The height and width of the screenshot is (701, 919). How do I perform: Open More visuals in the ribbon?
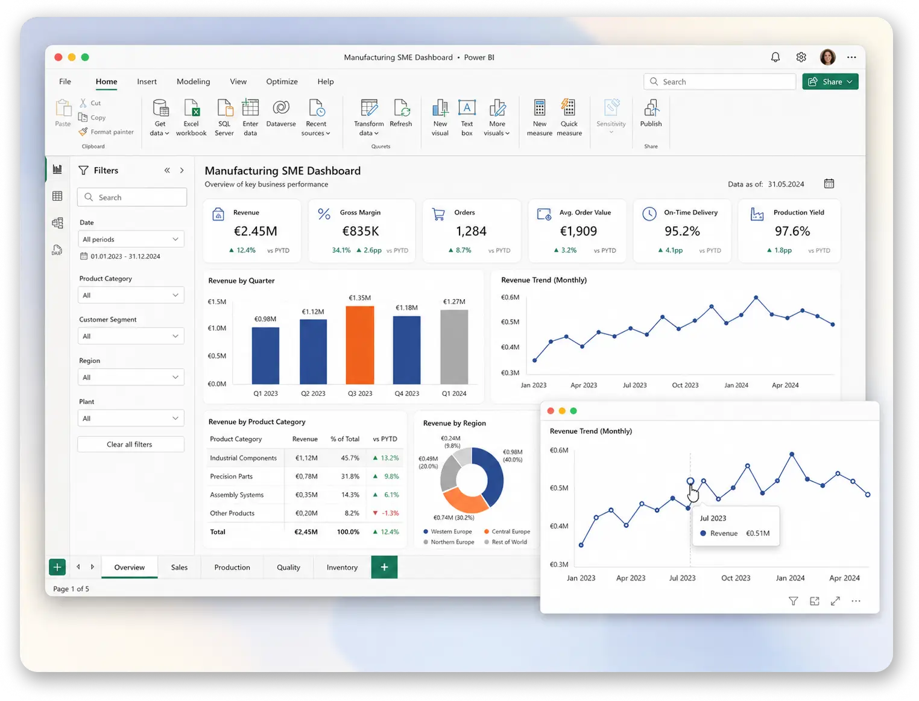click(x=497, y=118)
